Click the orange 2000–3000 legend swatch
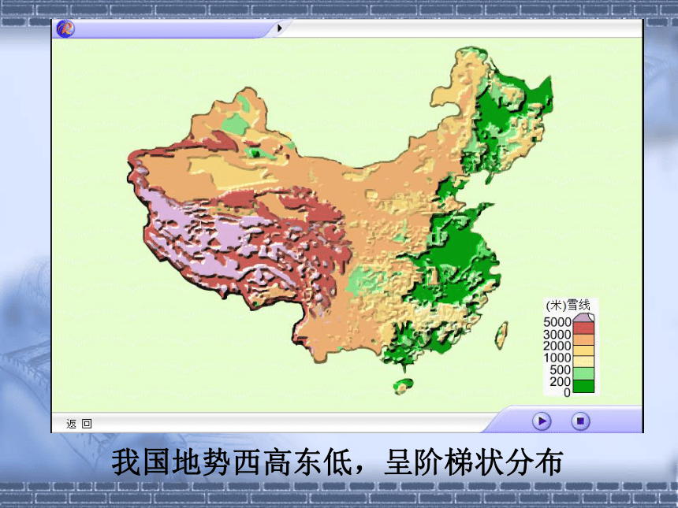The width and height of the screenshot is (678, 508). (x=583, y=339)
